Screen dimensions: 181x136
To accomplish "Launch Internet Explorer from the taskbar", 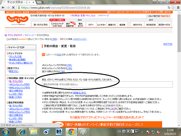I will point(22,132).
